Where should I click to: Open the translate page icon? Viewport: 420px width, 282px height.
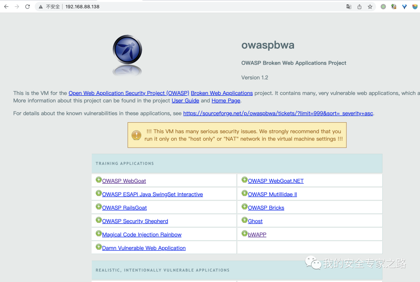point(349,7)
